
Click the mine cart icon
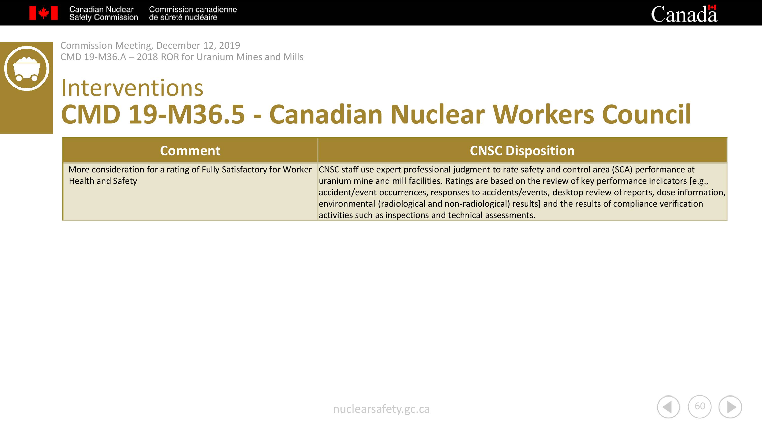(27, 68)
